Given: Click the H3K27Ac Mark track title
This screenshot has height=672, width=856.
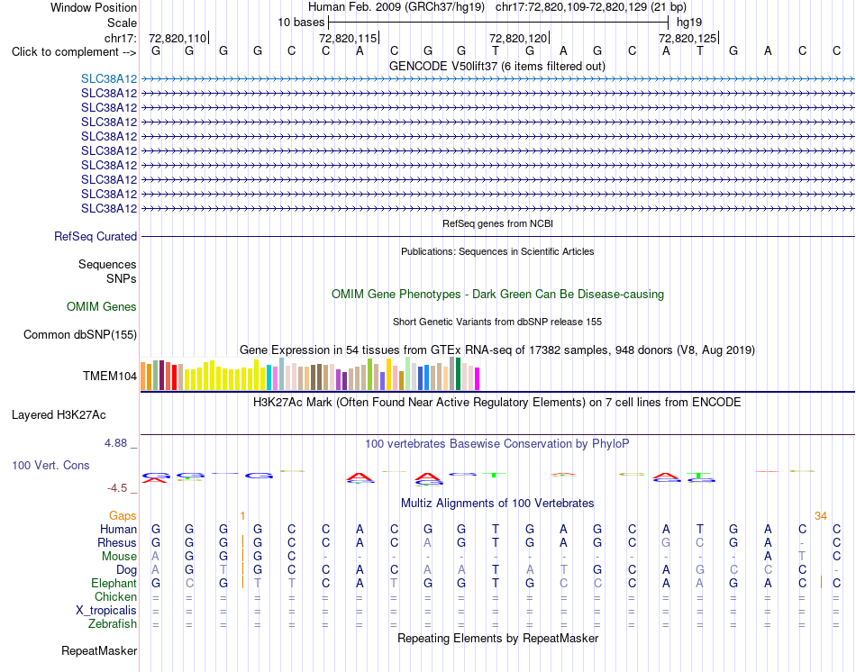Looking at the screenshot, I should tap(497, 403).
